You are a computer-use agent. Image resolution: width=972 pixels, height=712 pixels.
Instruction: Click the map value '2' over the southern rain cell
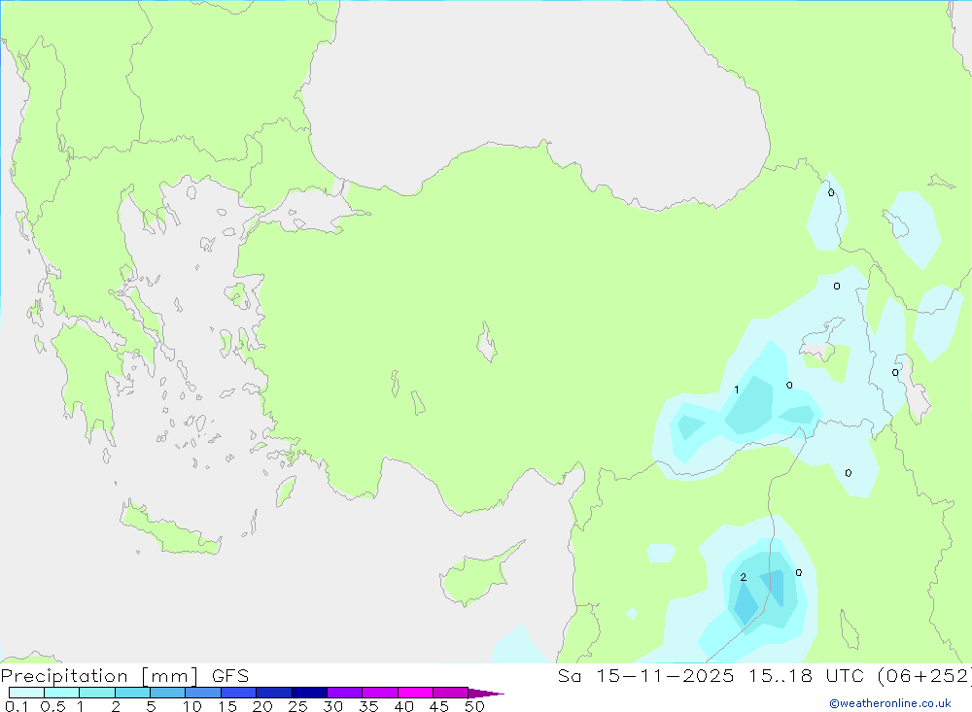coord(744,577)
